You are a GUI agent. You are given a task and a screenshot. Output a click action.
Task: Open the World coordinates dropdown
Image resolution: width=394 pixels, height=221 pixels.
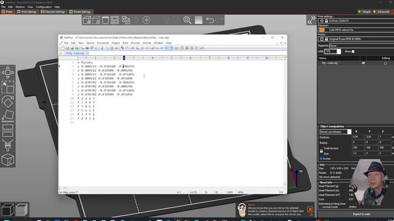(x=335, y=132)
